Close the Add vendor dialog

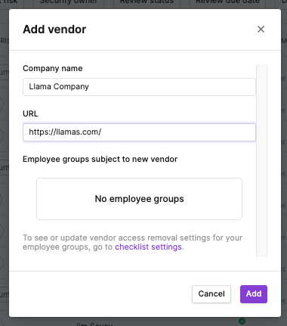(261, 29)
